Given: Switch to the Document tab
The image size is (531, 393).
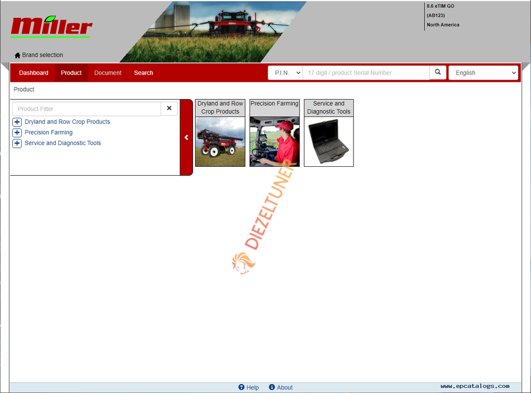Looking at the screenshot, I should (x=107, y=73).
